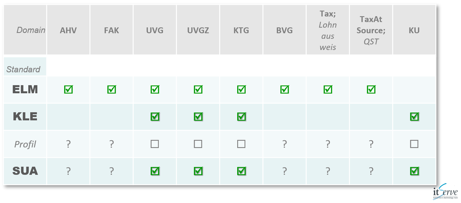Check the empty Profil box under KU

coord(414,144)
